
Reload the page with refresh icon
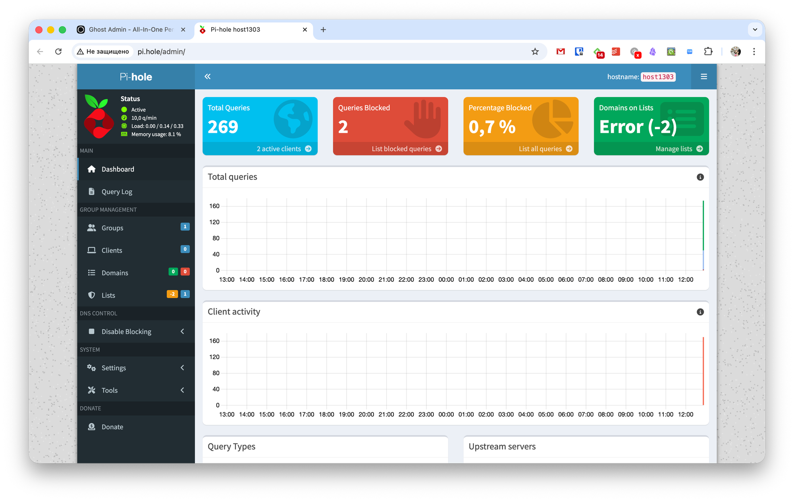[58, 52]
